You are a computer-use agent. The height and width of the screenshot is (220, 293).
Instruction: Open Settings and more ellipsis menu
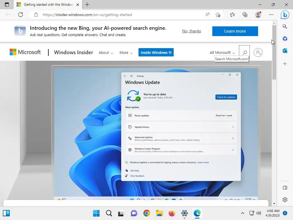tap(271, 15)
